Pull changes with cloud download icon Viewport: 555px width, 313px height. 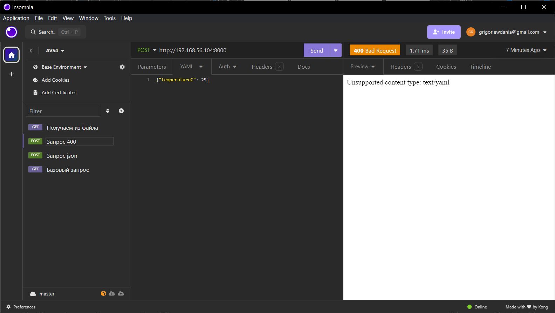112,293
